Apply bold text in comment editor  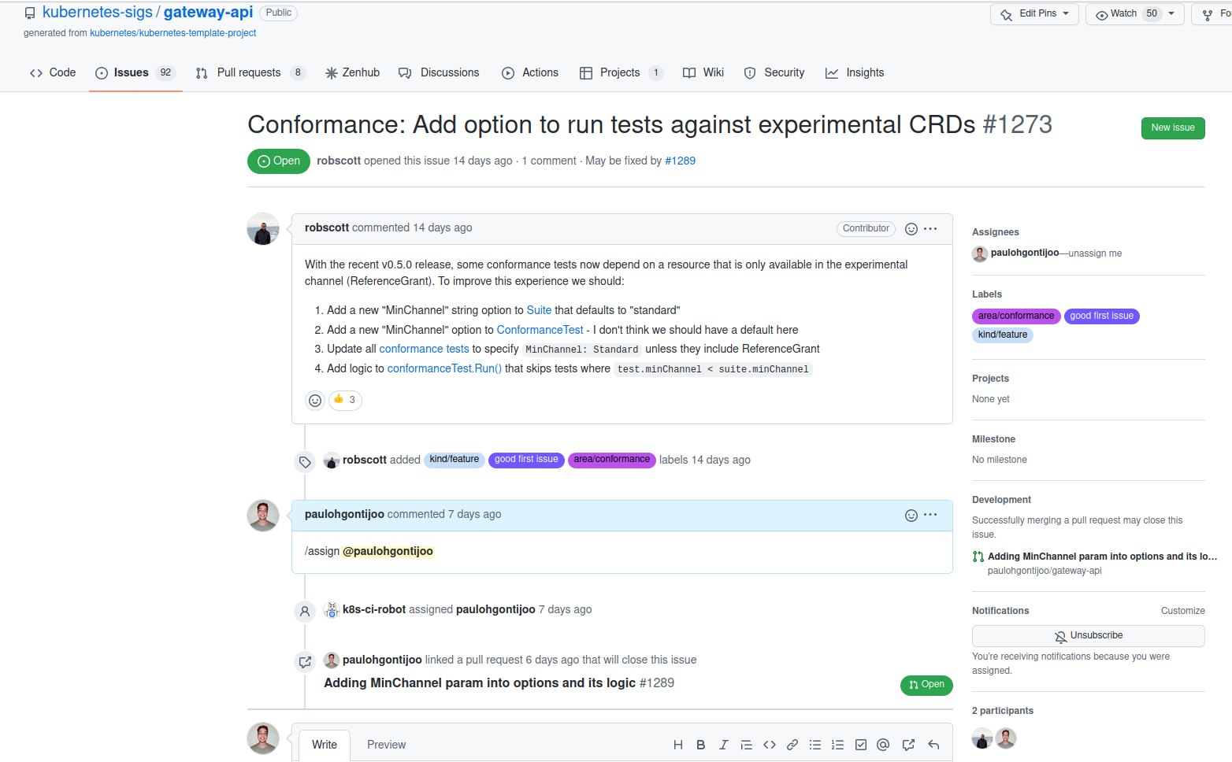click(700, 745)
